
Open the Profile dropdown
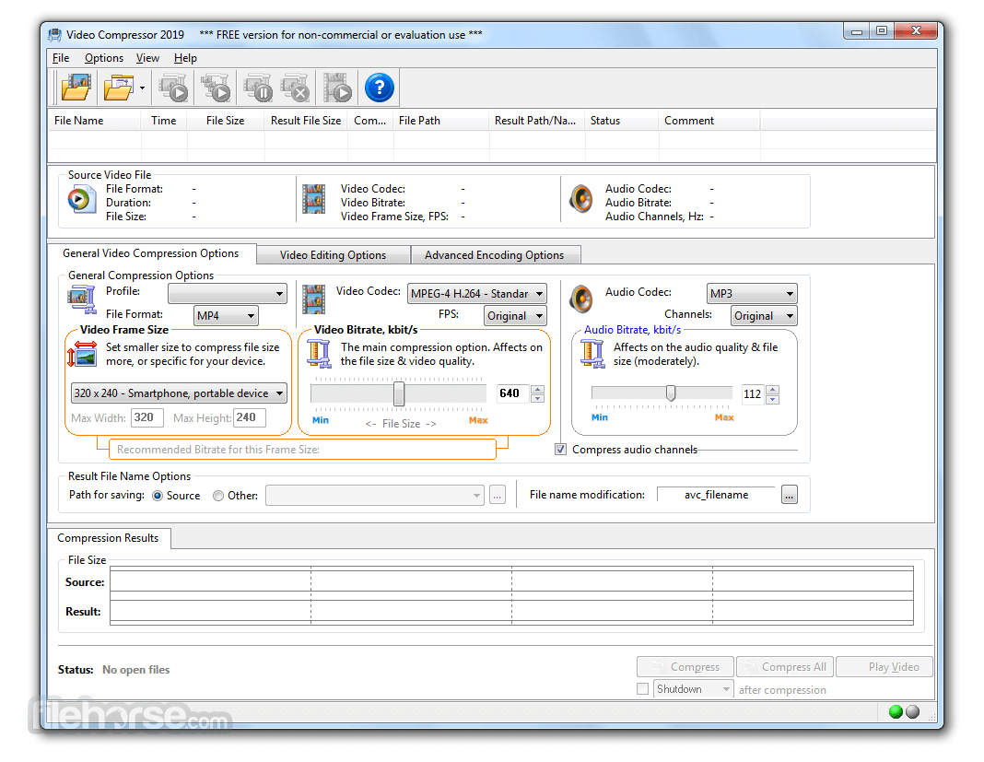pos(228,293)
